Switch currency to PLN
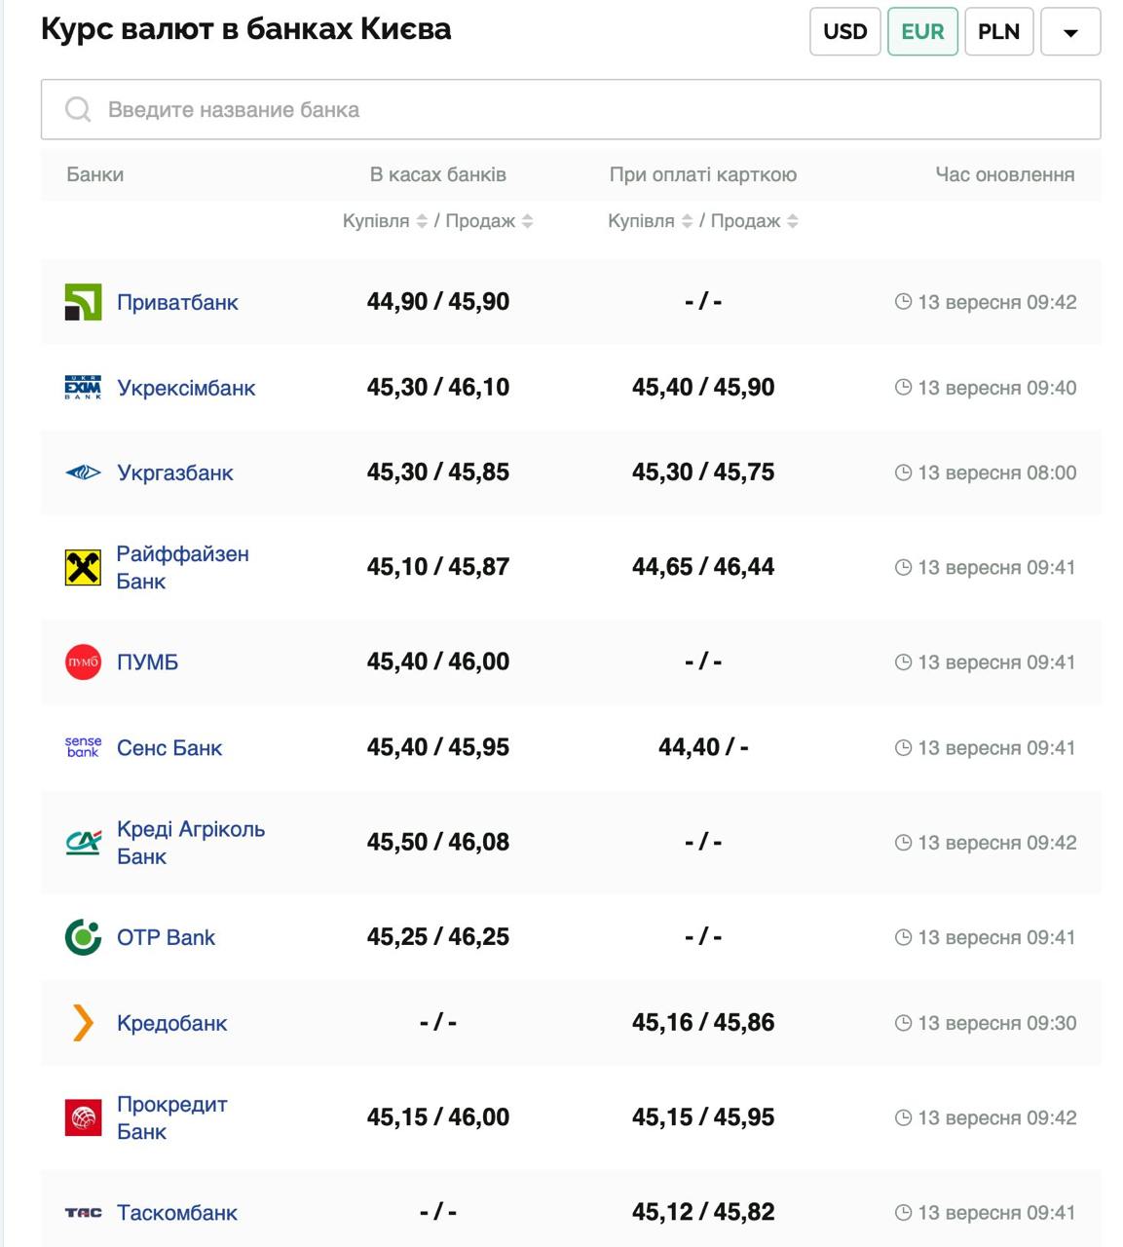Image resolution: width=1123 pixels, height=1247 pixels. click(998, 32)
